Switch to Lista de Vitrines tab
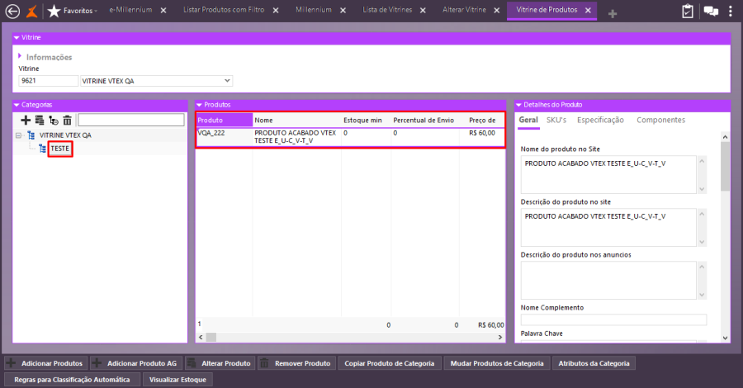 click(x=387, y=10)
